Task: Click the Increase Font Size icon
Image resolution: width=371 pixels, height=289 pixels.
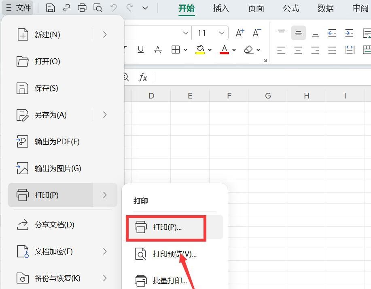Action: pos(239,33)
